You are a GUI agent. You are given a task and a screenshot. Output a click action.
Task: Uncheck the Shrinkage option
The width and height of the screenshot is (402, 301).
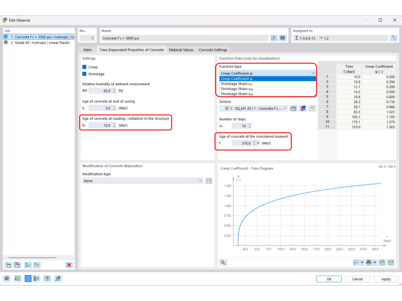tap(84, 74)
